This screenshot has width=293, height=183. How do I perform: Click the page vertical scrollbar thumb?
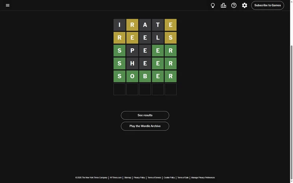click(292, 113)
